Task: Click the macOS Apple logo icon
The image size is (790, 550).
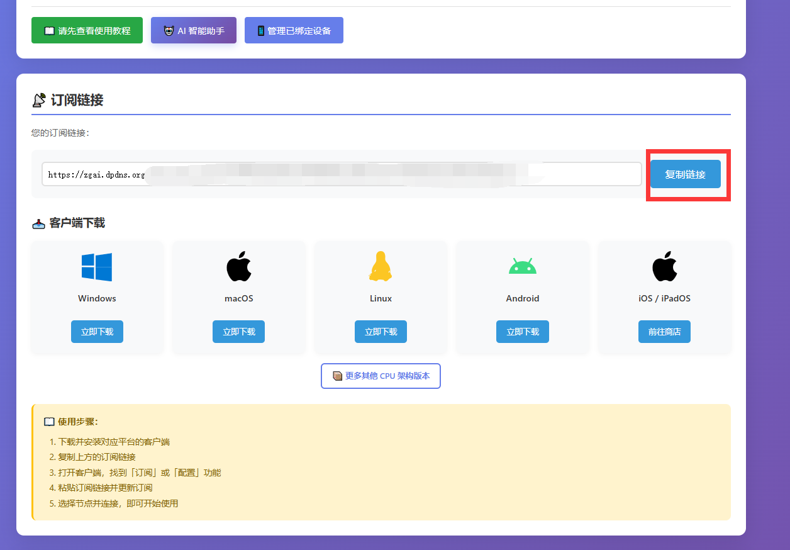Action: click(x=239, y=266)
